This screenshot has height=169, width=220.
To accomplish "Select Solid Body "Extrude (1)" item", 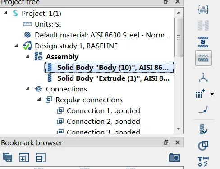I will (x=109, y=78).
